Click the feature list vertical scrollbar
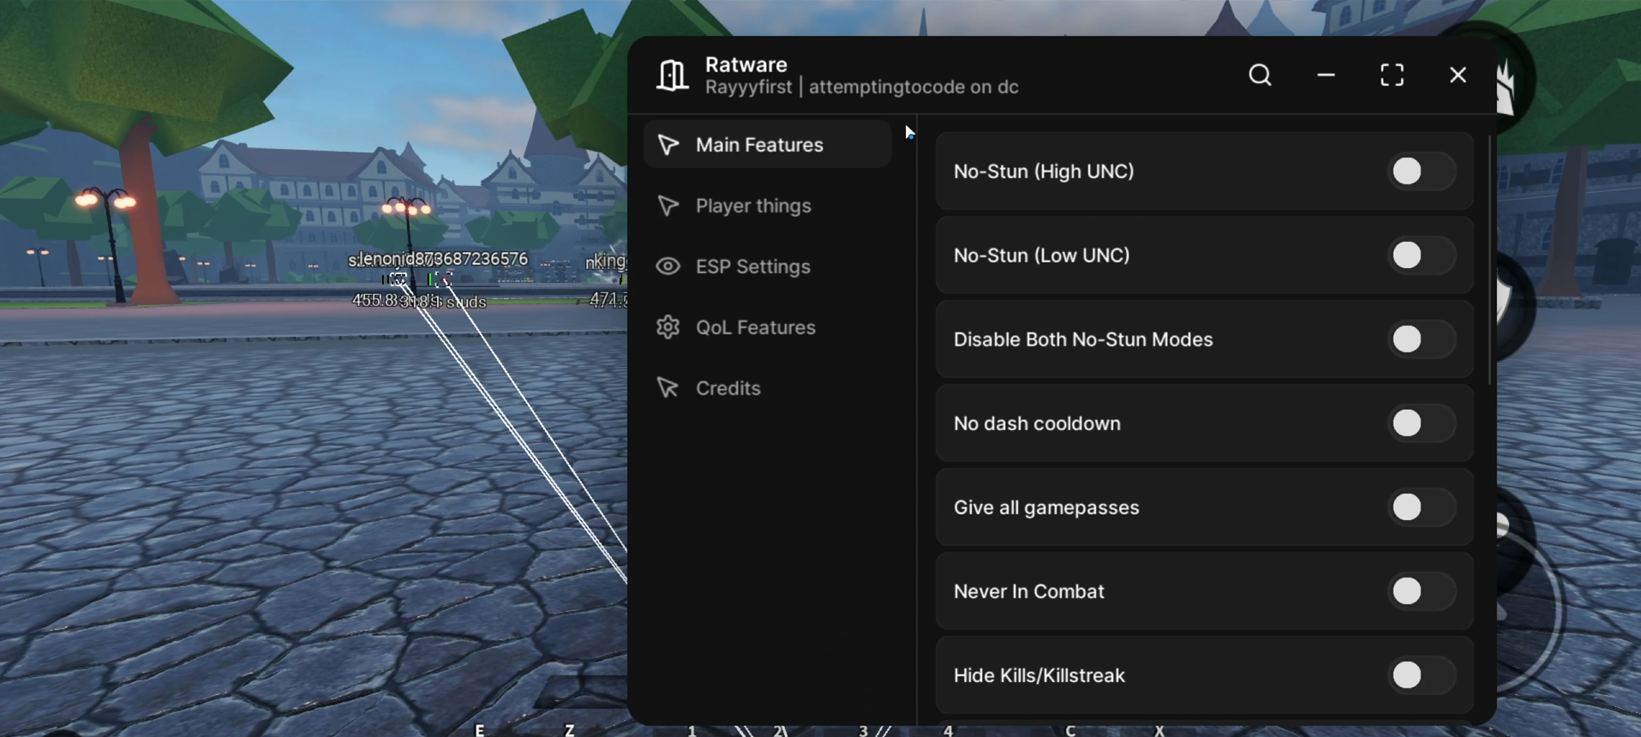1641x737 pixels. (1490, 257)
